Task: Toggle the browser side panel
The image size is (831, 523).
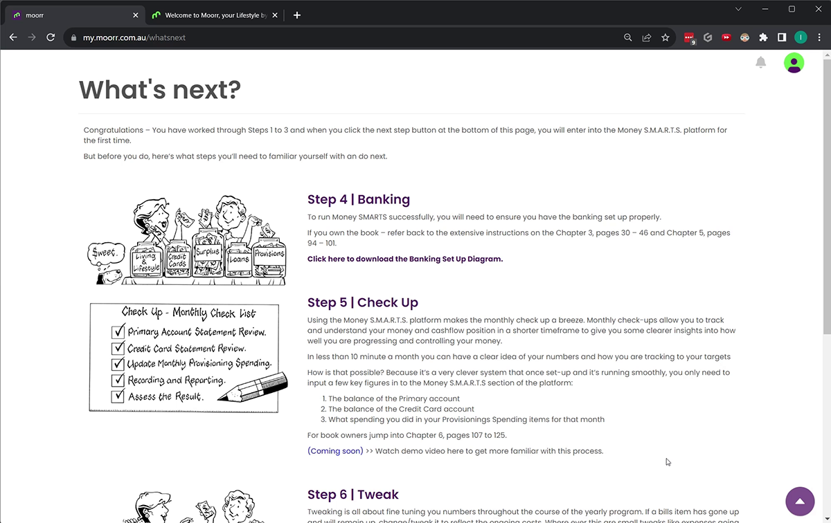Action: (782, 37)
